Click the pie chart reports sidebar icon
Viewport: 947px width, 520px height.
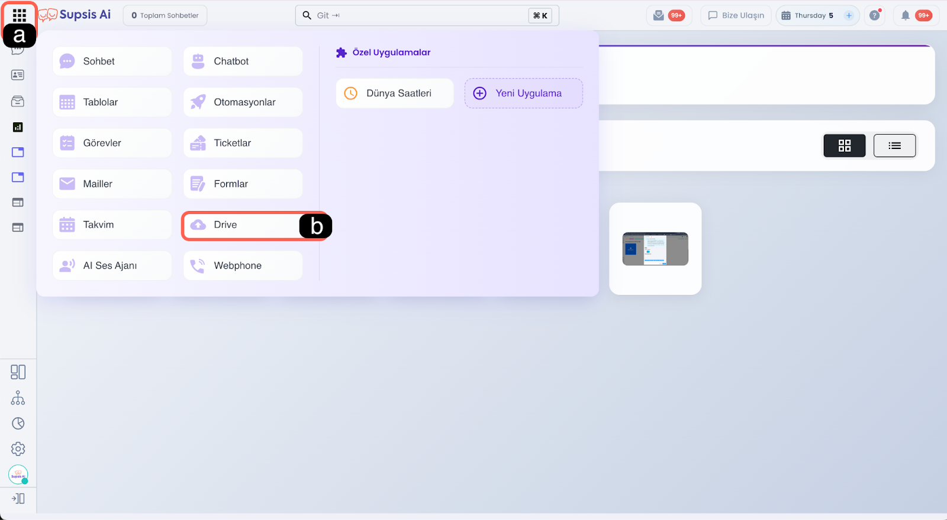[x=18, y=424]
